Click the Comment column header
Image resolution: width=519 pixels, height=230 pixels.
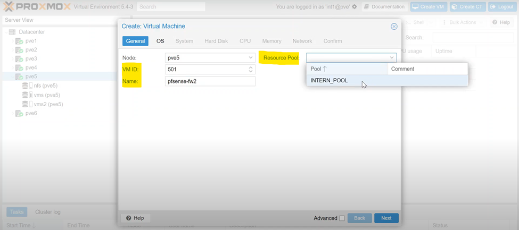tap(427, 69)
